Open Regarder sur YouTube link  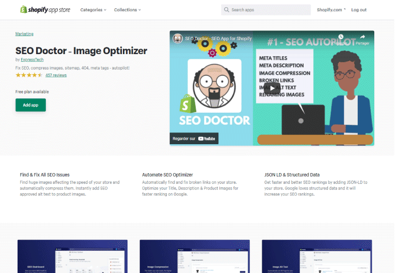194,139
